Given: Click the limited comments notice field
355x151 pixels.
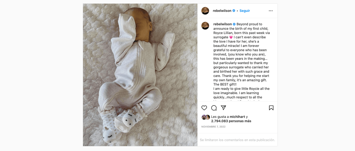Looking at the screenshot, I should pos(237,140).
